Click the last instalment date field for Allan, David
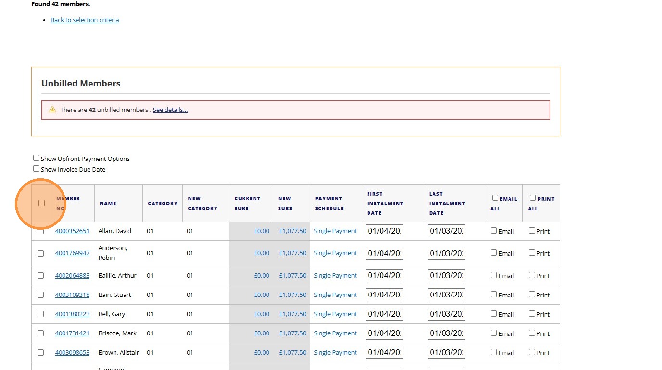Image resolution: width=662 pixels, height=370 pixels. point(446,231)
